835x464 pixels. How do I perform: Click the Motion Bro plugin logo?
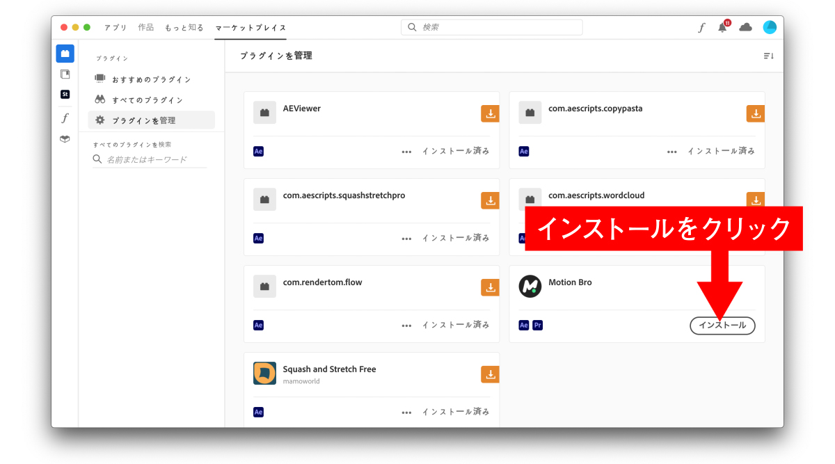(530, 286)
